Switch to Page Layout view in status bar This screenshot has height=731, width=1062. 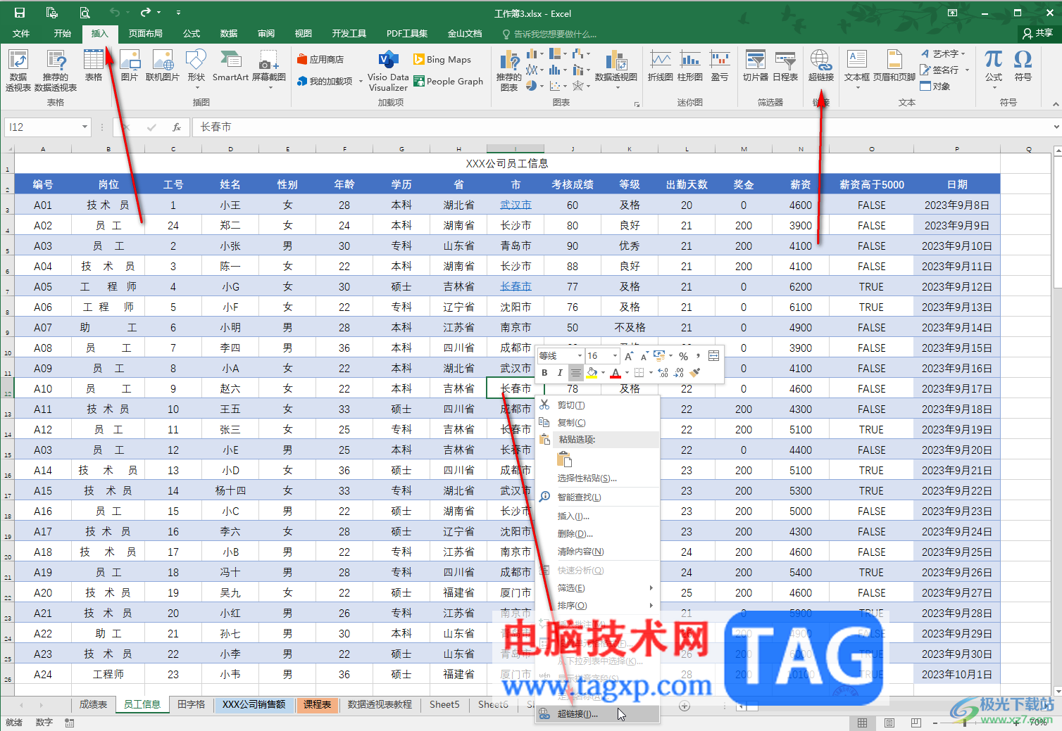889,723
